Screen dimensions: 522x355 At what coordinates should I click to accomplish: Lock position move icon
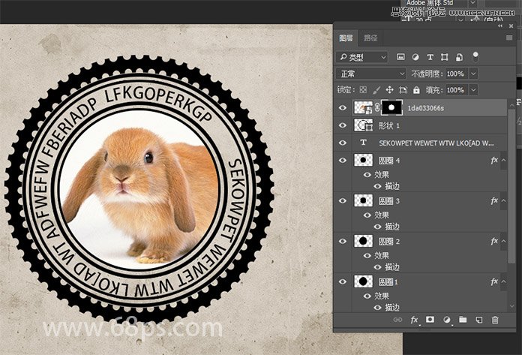click(x=389, y=89)
